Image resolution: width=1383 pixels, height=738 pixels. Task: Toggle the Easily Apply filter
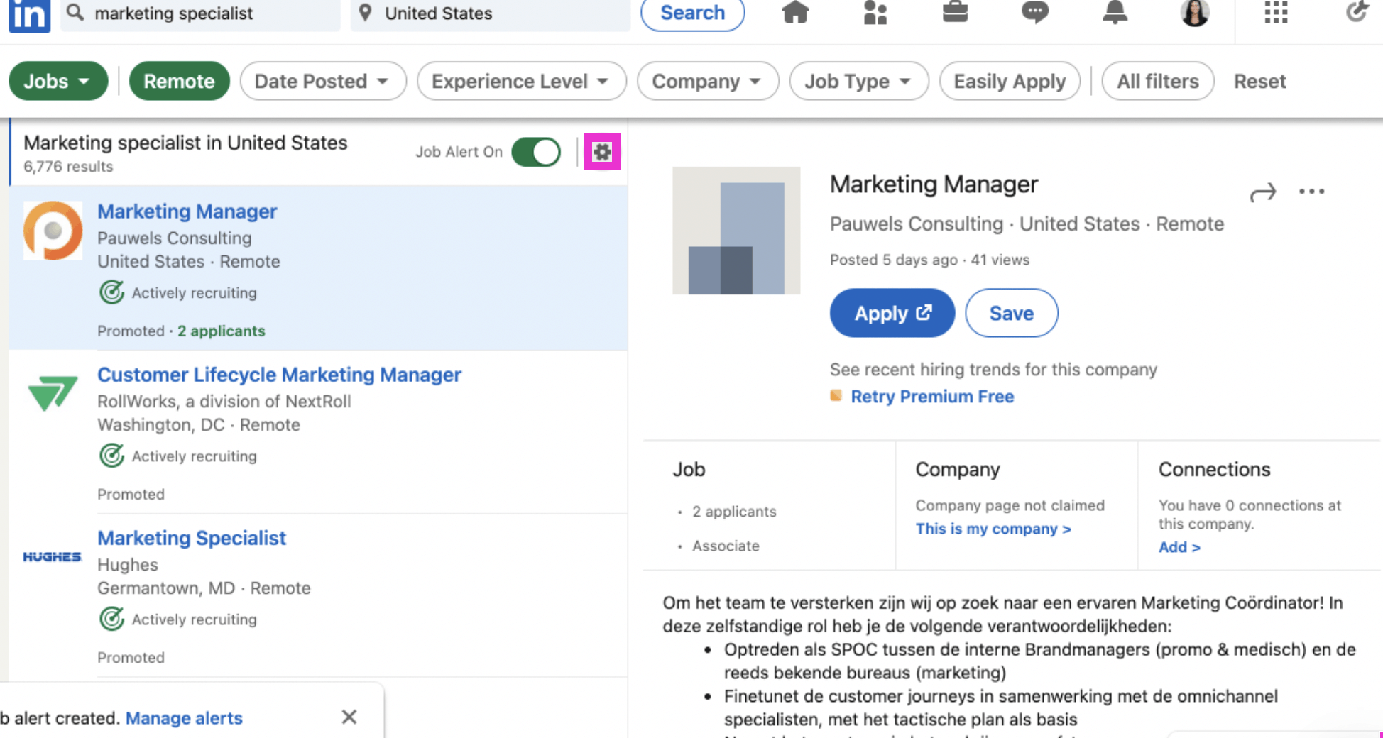pyautogui.click(x=1010, y=81)
